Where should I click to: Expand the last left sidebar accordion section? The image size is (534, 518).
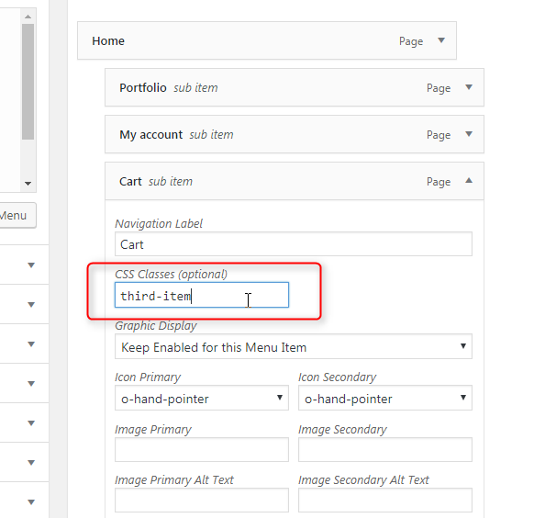31,501
